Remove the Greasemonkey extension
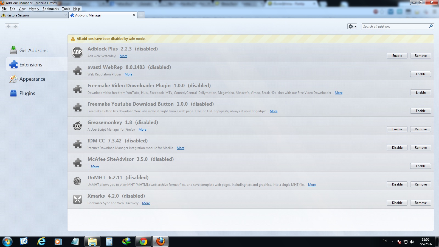Image resolution: width=439 pixels, height=247 pixels. click(x=421, y=129)
